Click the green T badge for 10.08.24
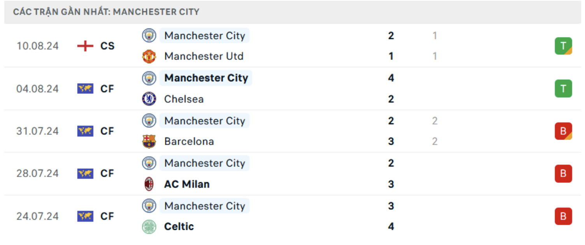585x245 pixels. 563,46
